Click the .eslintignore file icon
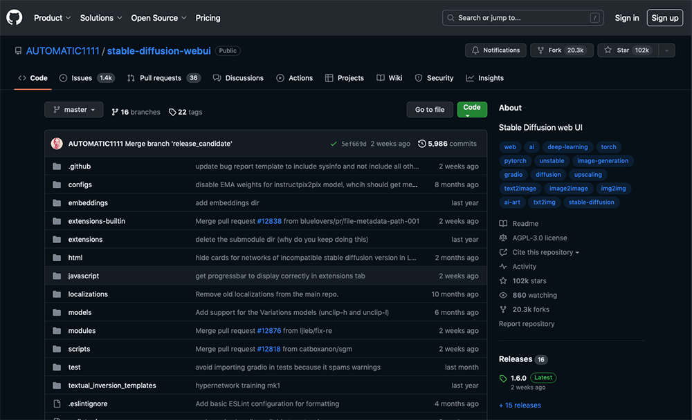 [x=57, y=403]
